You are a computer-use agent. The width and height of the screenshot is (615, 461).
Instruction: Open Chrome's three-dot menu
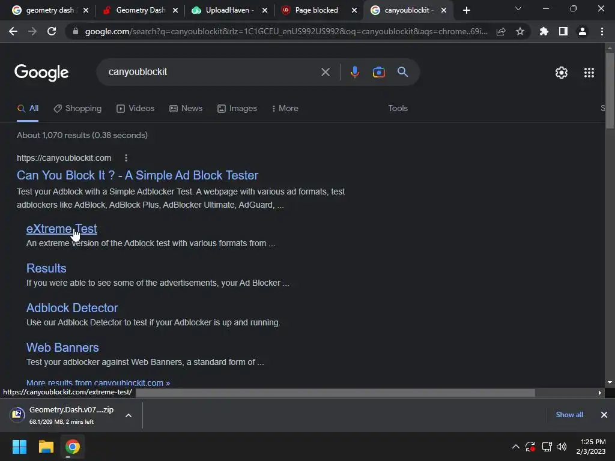[602, 31]
